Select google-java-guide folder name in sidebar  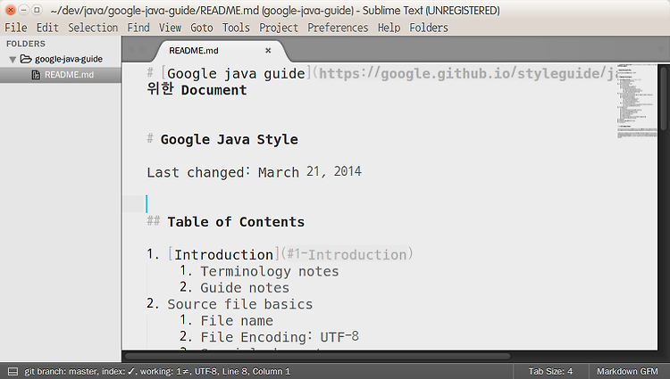[69, 59]
